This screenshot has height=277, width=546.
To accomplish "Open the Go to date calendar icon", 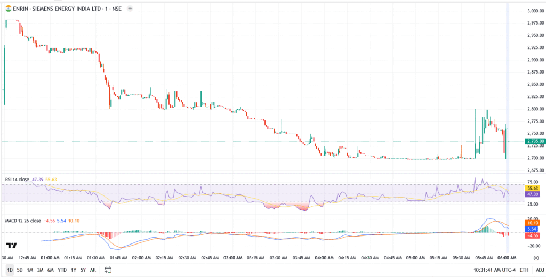I will 108,270.
